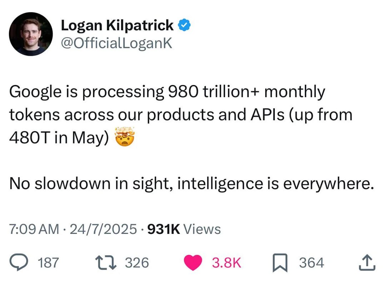
Task: Click the 326 reposts count
Action: (137, 263)
